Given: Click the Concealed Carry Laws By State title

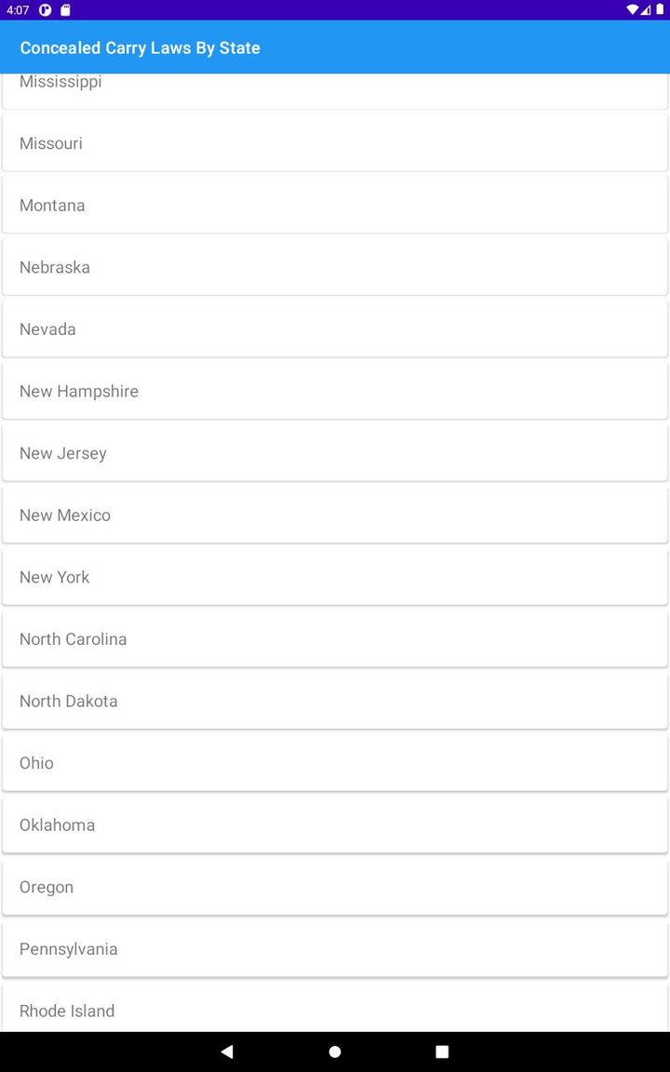Looking at the screenshot, I should 141,47.
